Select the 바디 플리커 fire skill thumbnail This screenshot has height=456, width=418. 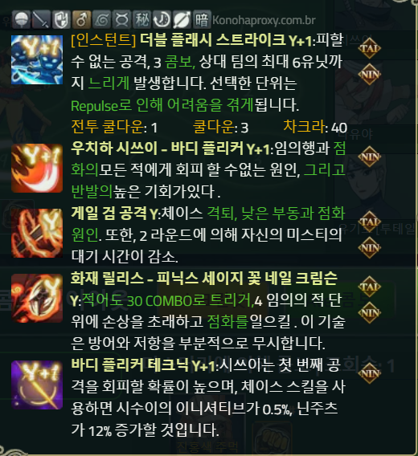click(x=37, y=169)
